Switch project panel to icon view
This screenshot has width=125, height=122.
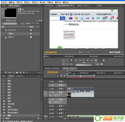[x=6, y=72]
